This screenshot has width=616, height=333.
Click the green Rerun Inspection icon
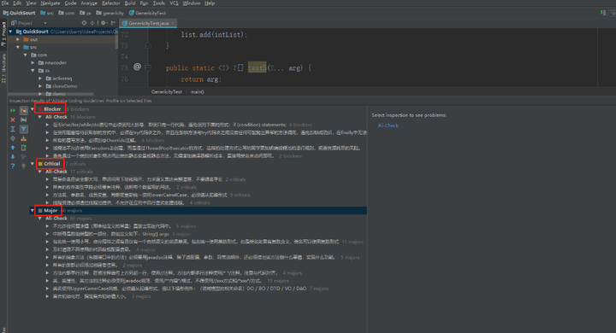click(13, 111)
